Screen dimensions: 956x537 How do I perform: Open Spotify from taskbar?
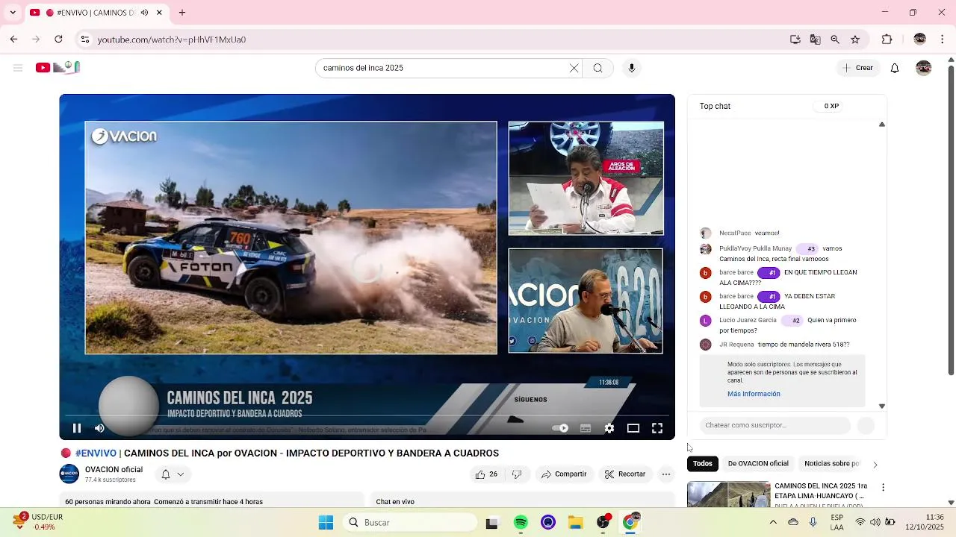[521, 523]
